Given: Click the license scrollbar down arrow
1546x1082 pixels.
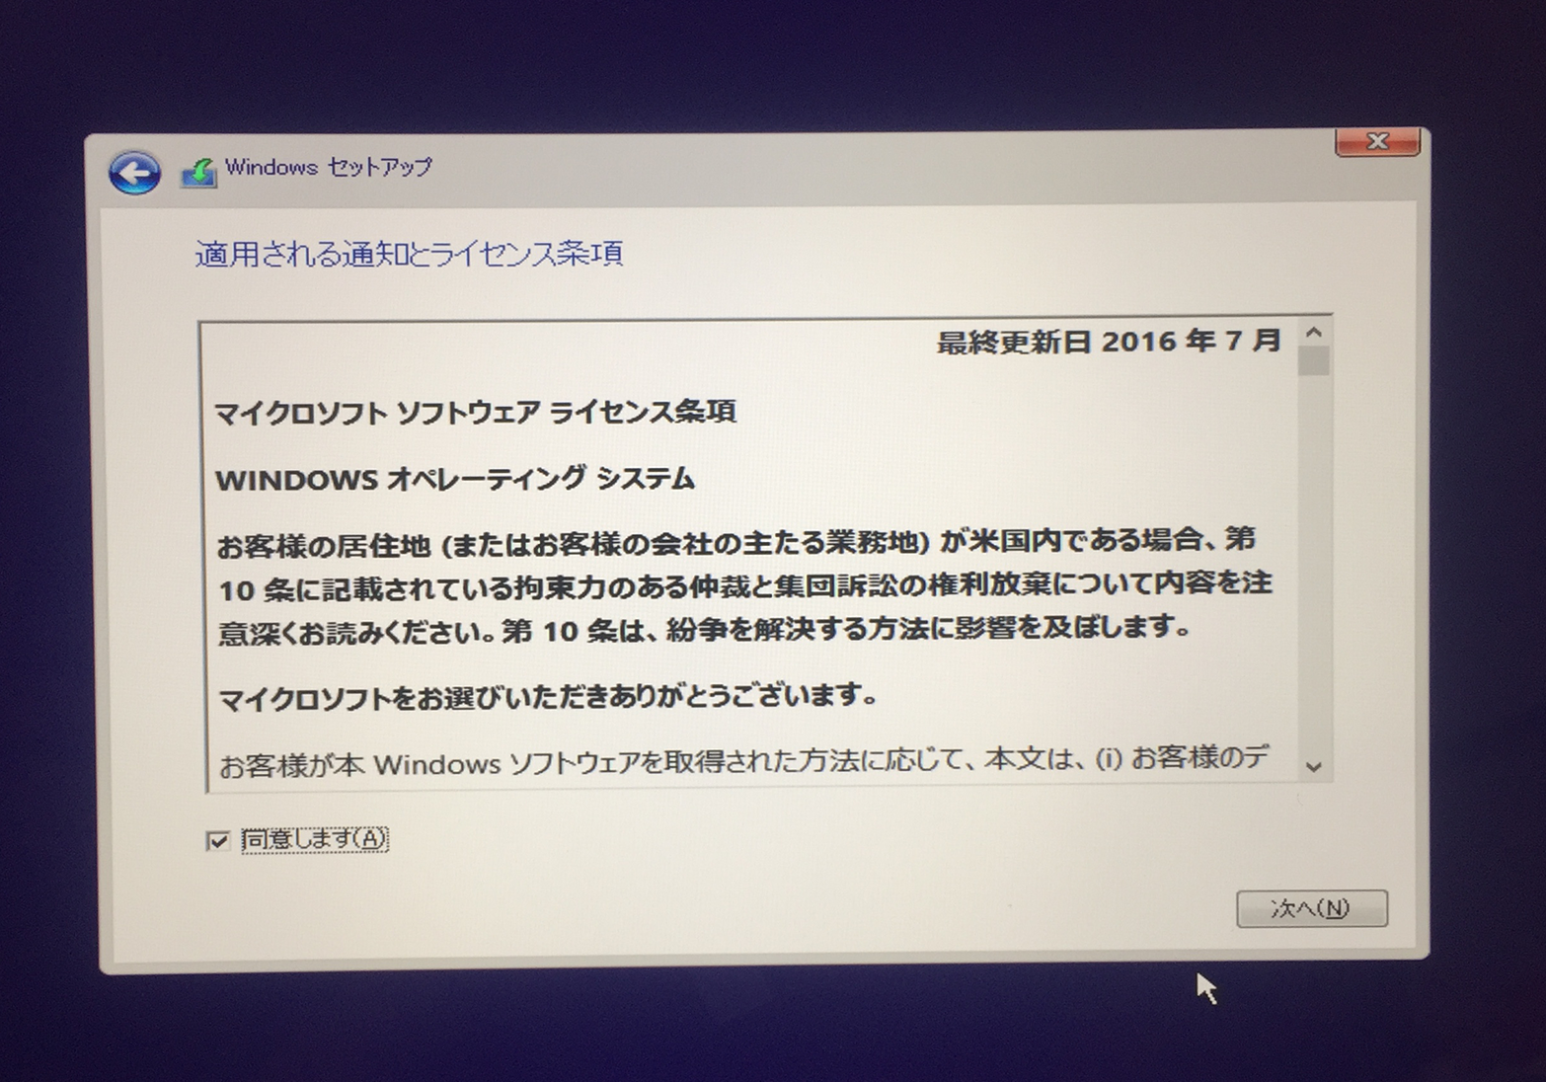Looking at the screenshot, I should (1313, 766).
